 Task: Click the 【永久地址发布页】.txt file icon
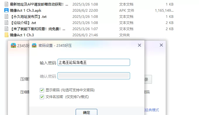(x=6, y=16)
